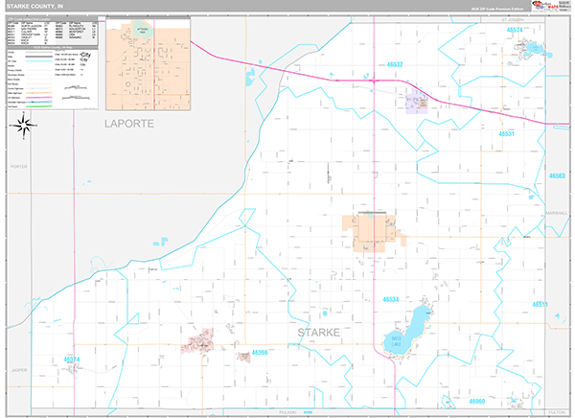Click the STARKE COUNTY, IN title

coord(34,7)
